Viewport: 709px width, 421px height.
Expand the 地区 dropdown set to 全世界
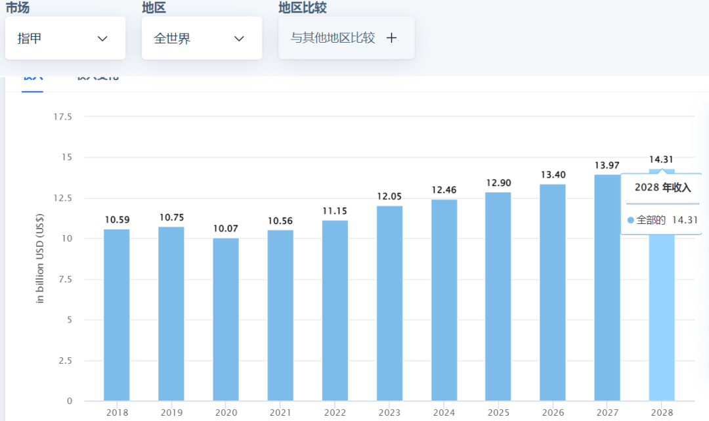[202, 37]
